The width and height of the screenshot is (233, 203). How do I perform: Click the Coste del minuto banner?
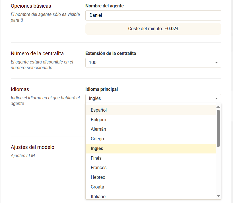pos(153,29)
